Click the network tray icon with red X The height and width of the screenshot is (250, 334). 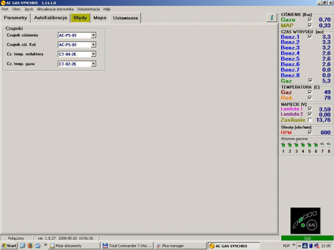pos(317,246)
